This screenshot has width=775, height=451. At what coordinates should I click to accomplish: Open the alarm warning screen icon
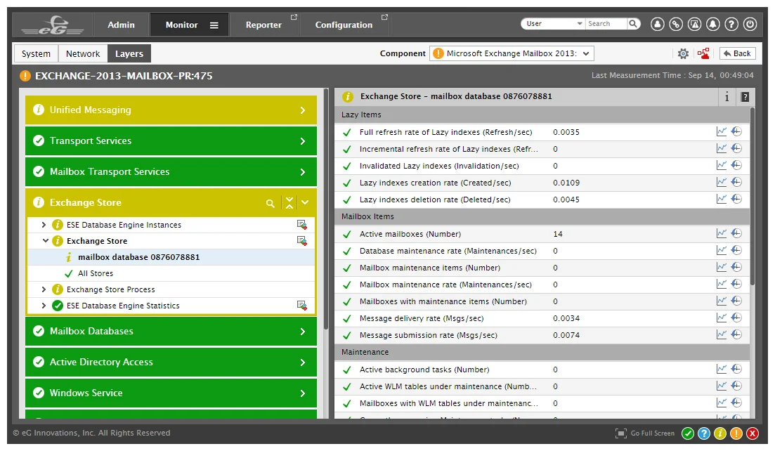coord(694,24)
